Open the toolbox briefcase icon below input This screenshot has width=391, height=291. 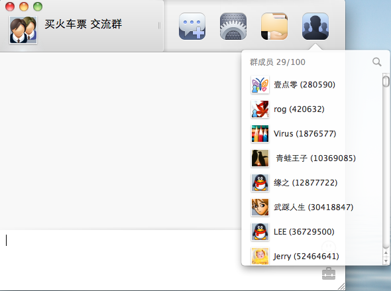click(x=329, y=274)
